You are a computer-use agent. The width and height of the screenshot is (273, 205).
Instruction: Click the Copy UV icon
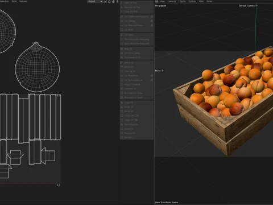click(122, 102)
